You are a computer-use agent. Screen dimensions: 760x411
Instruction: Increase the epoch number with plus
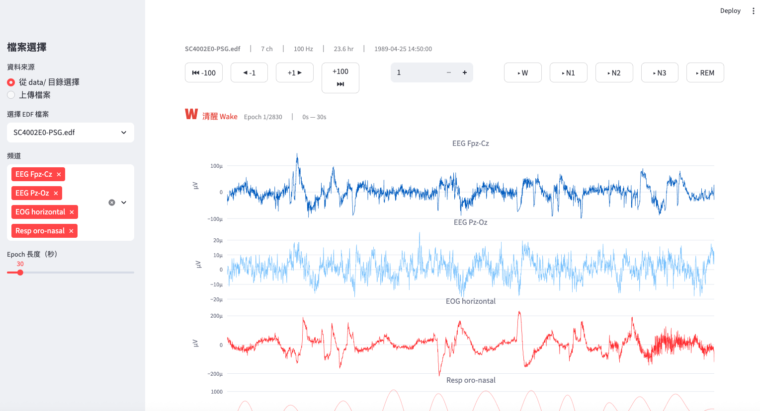click(465, 72)
